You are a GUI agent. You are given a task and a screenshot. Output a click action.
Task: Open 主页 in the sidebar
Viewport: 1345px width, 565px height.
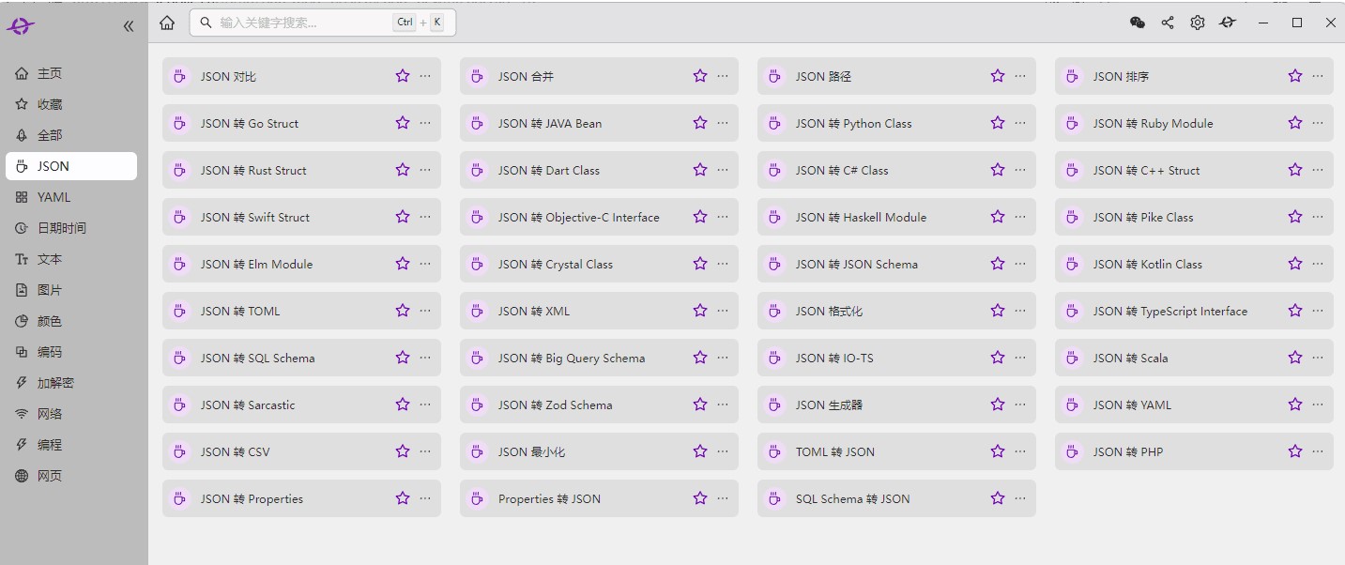pyautogui.click(x=71, y=73)
